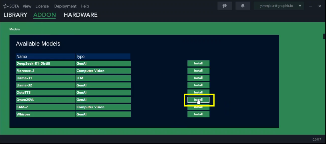Click the Available Models heading

click(38, 44)
